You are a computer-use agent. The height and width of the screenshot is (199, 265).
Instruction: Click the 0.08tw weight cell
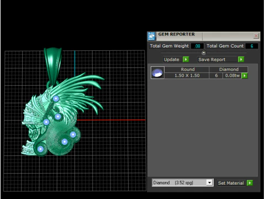pos(232,76)
